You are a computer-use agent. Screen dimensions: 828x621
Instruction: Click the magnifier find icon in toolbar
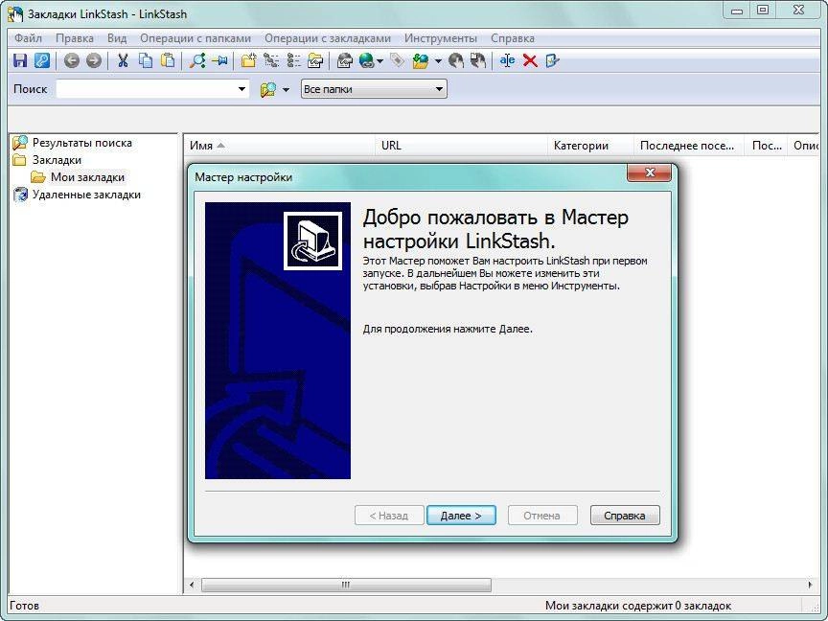(x=197, y=60)
